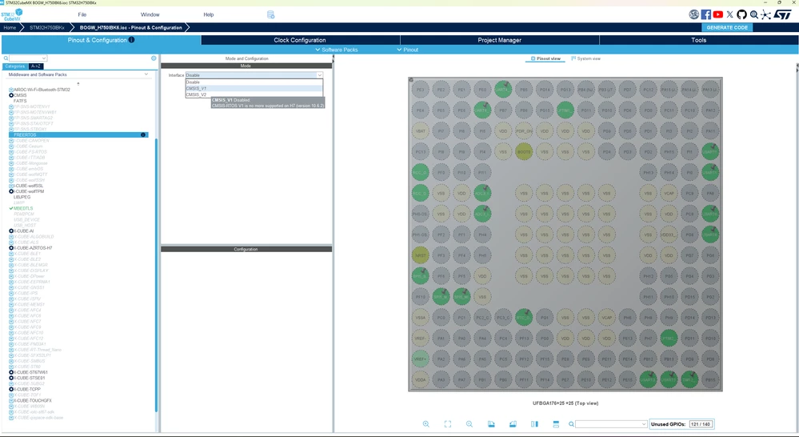Select the VSSA pin on the chip
Screen dimensions: 799x437
420,317
